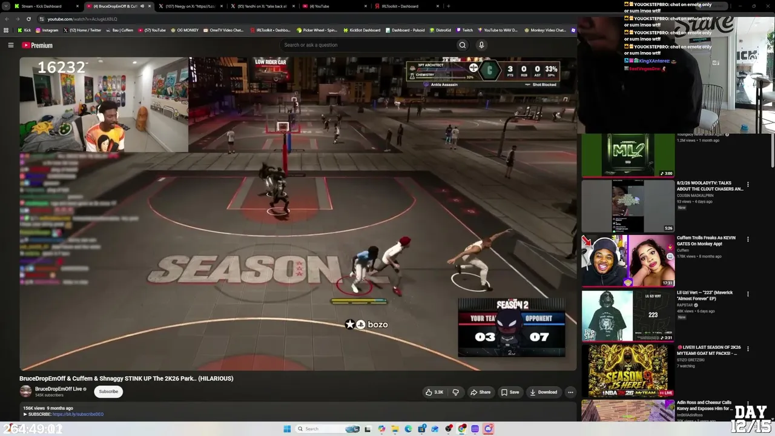
Task: Open options for Lil Uzi Vert video
Action: point(748,294)
